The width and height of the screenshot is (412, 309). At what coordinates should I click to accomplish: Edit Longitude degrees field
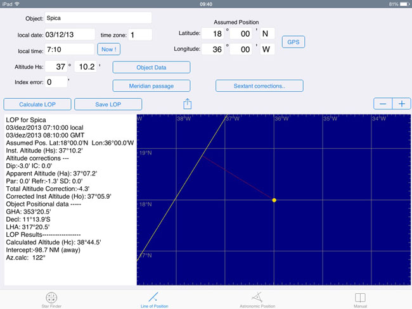213,49
